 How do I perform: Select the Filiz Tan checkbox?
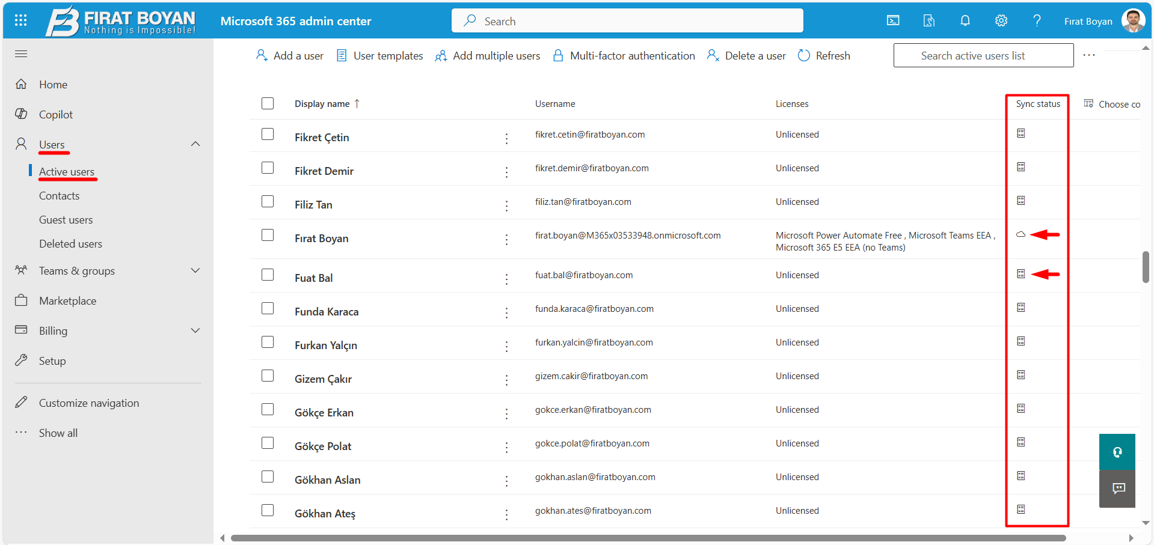pos(268,201)
